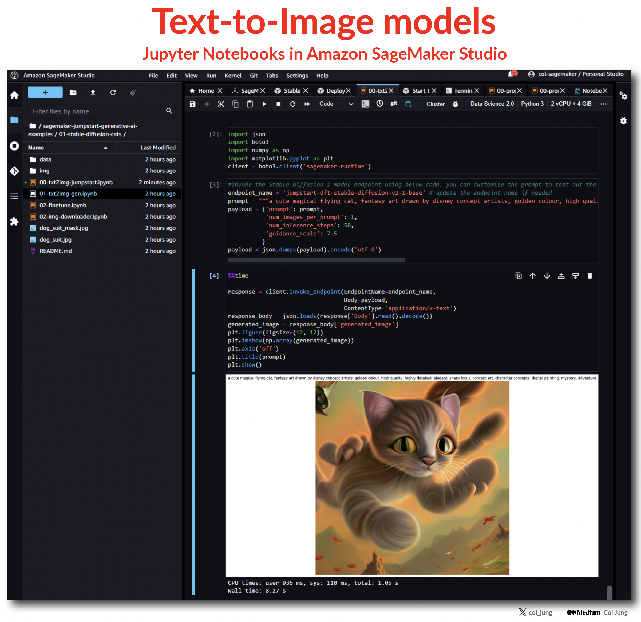Open the Extensions puzzle-piece sidebar icon

14,222
